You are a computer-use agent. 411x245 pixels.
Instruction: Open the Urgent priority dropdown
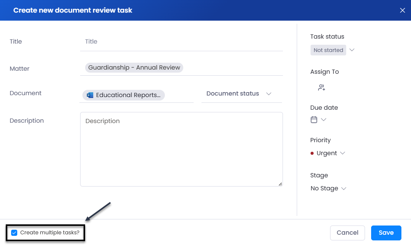point(328,153)
